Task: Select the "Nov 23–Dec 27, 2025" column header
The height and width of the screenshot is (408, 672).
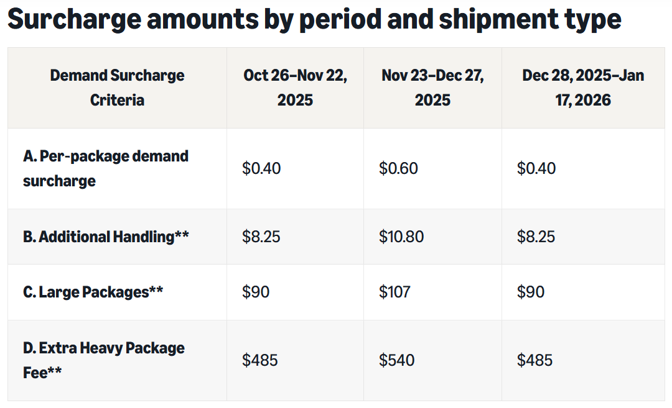Action: pos(432,88)
